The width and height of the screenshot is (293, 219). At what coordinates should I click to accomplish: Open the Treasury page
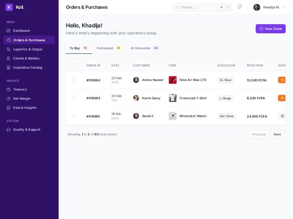(20, 89)
